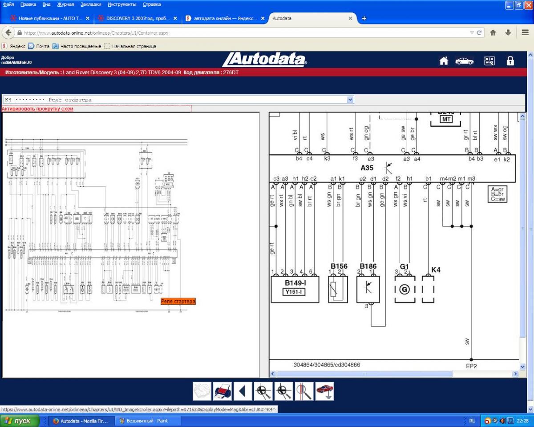Switch to 'DISCOVERY 3 2007год' tab
The width and height of the screenshot is (534, 427).
pyautogui.click(x=137, y=18)
